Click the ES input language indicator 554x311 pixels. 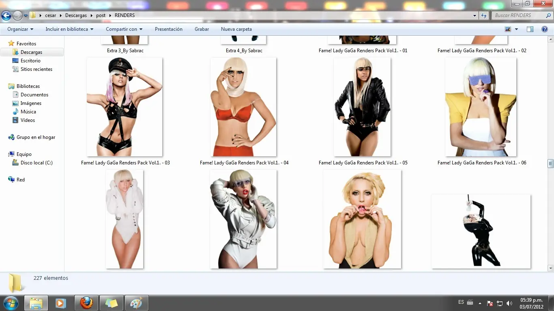(461, 302)
